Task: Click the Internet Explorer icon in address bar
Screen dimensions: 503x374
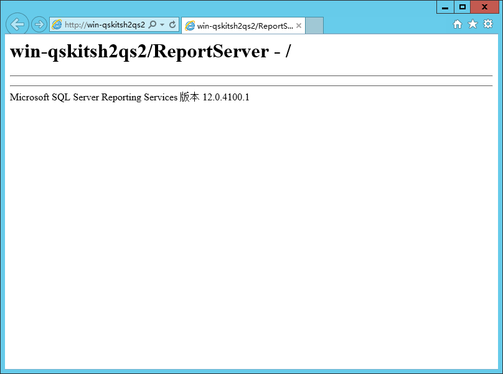Action: tap(57, 25)
